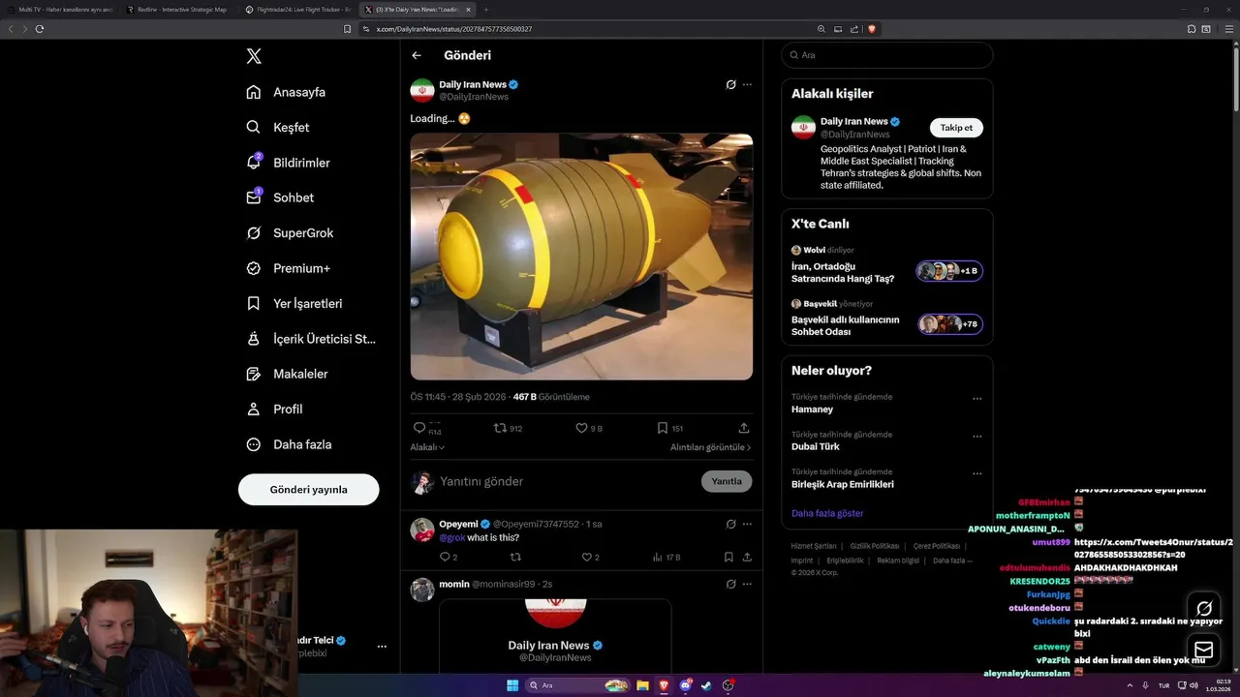Open options for Birleşik Arap Emirlikleri trend
1240x697 pixels.
pos(977,473)
